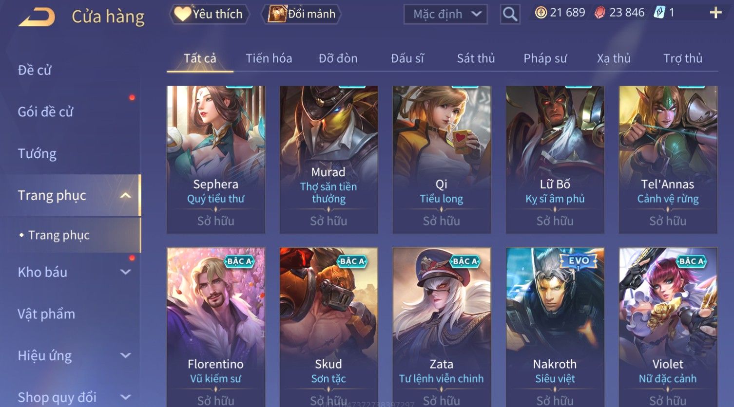Tap the back arrow icon
This screenshot has height=407, width=734.
[x=37, y=17]
